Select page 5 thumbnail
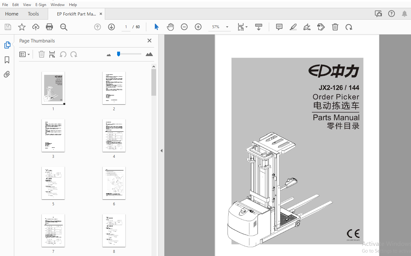 tap(53, 183)
